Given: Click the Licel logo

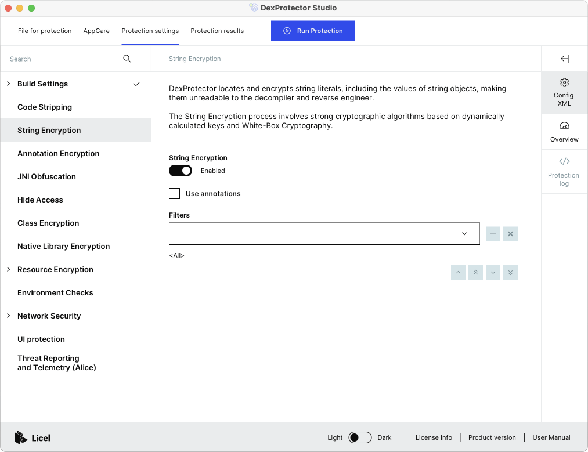Looking at the screenshot, I should [x=33, y=437].
